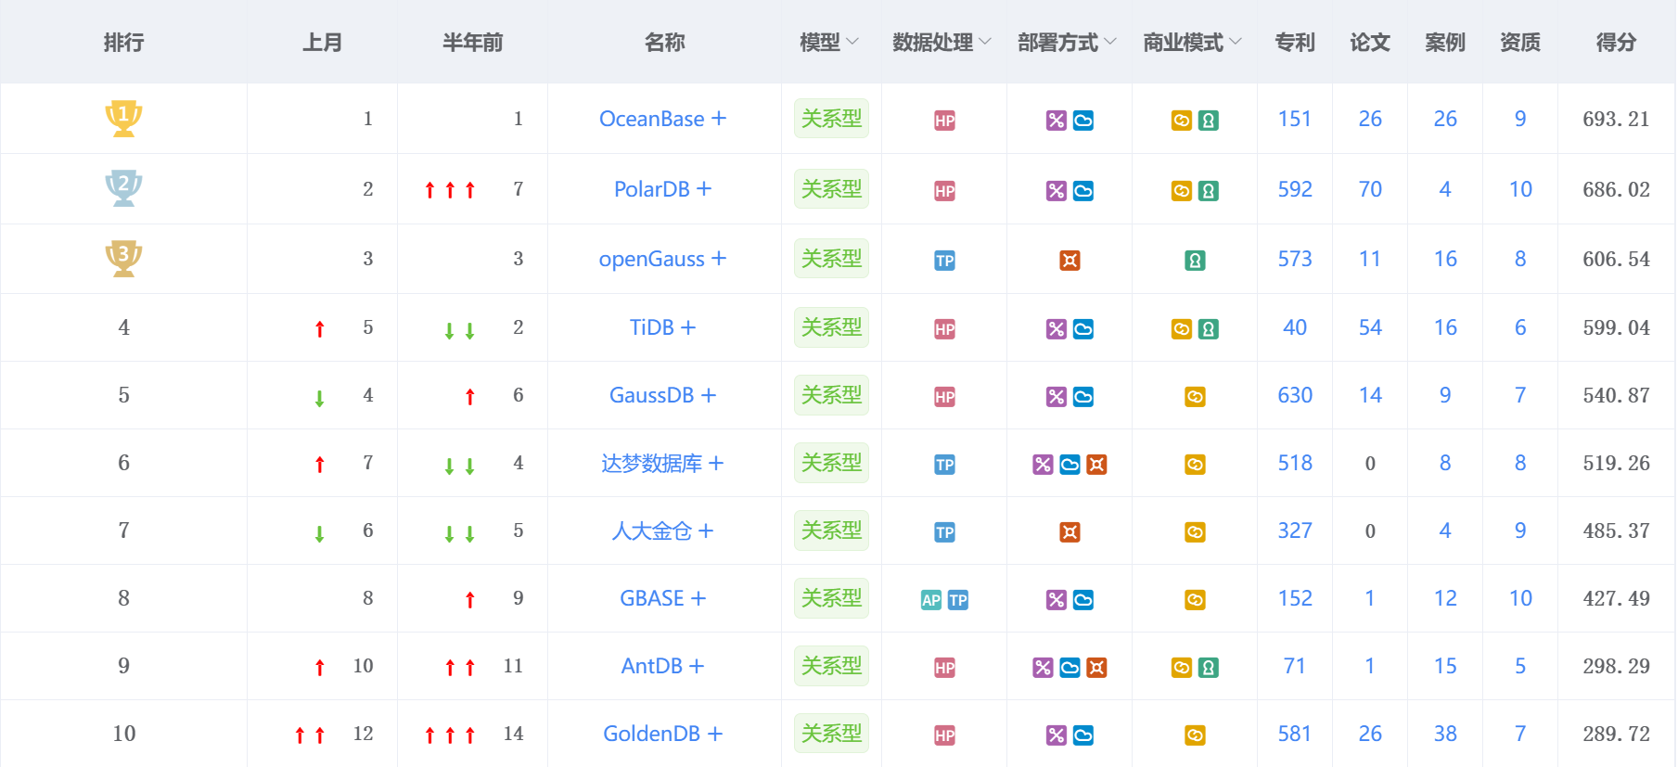Click GaussDB's patent count 630
Screen dimensions: 1678x767
(1295, 395)
